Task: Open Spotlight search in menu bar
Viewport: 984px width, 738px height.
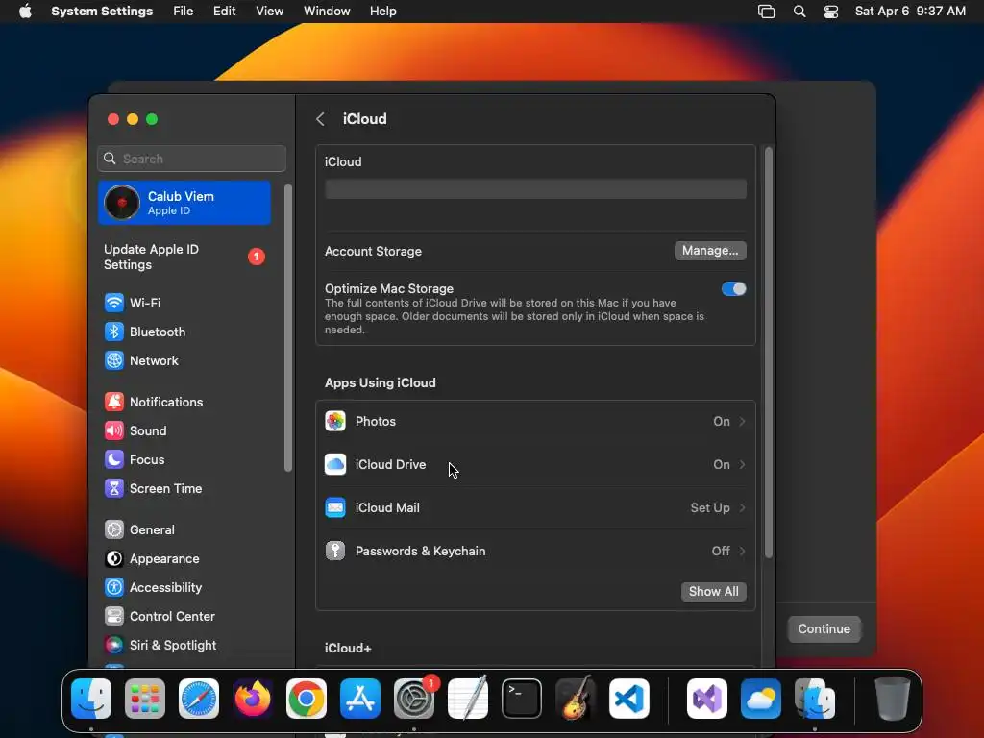Action: 799,12
